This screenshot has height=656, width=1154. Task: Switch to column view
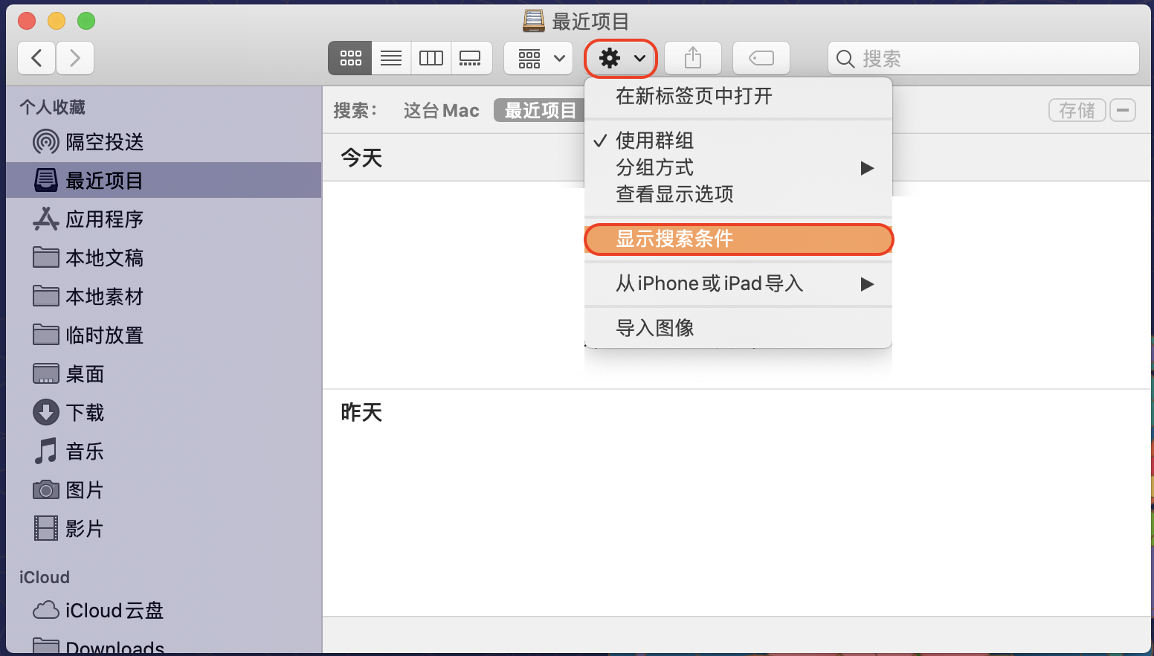tap(431, 58)
